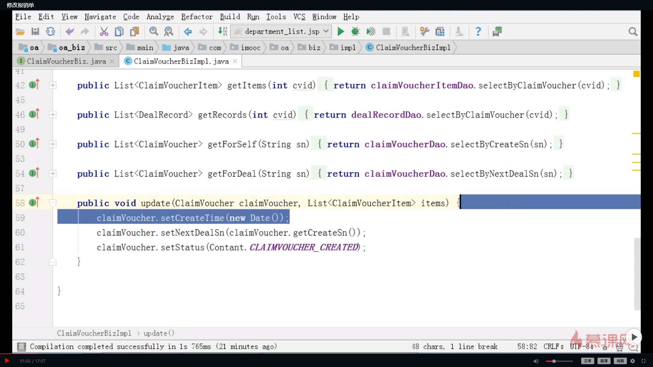Click the Replace search icon
This screenshot has width=653, height=367.
pyautogui.click(x=169, y=32)
